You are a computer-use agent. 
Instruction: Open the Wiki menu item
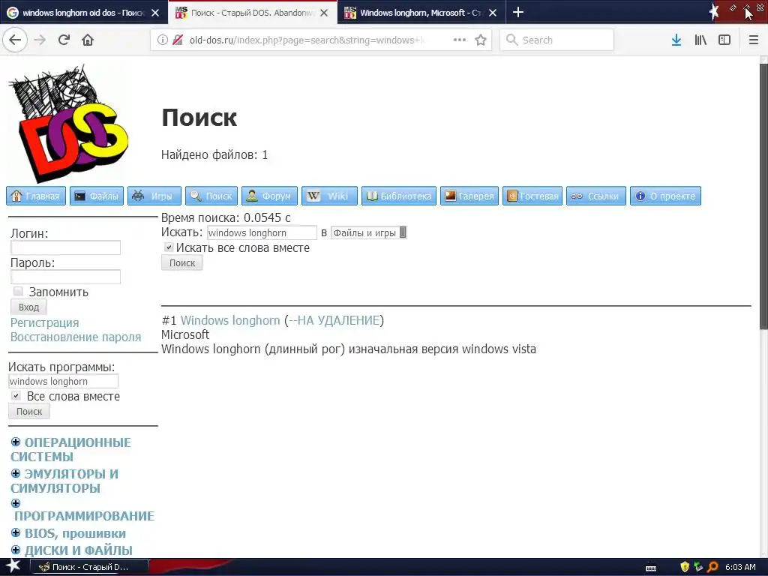pyautogui.click(x=329, y=196)
